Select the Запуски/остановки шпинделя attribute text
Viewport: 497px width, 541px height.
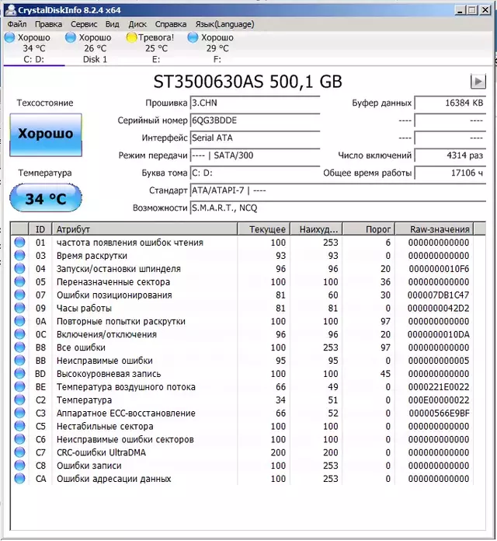[119, 269]
